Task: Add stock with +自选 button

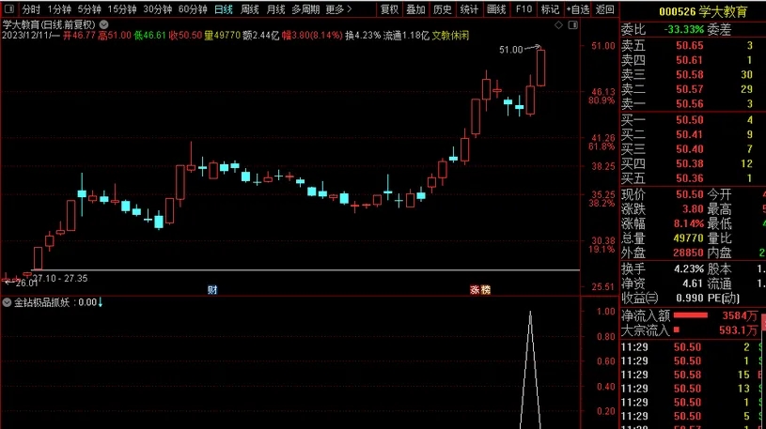Action: 578,9
